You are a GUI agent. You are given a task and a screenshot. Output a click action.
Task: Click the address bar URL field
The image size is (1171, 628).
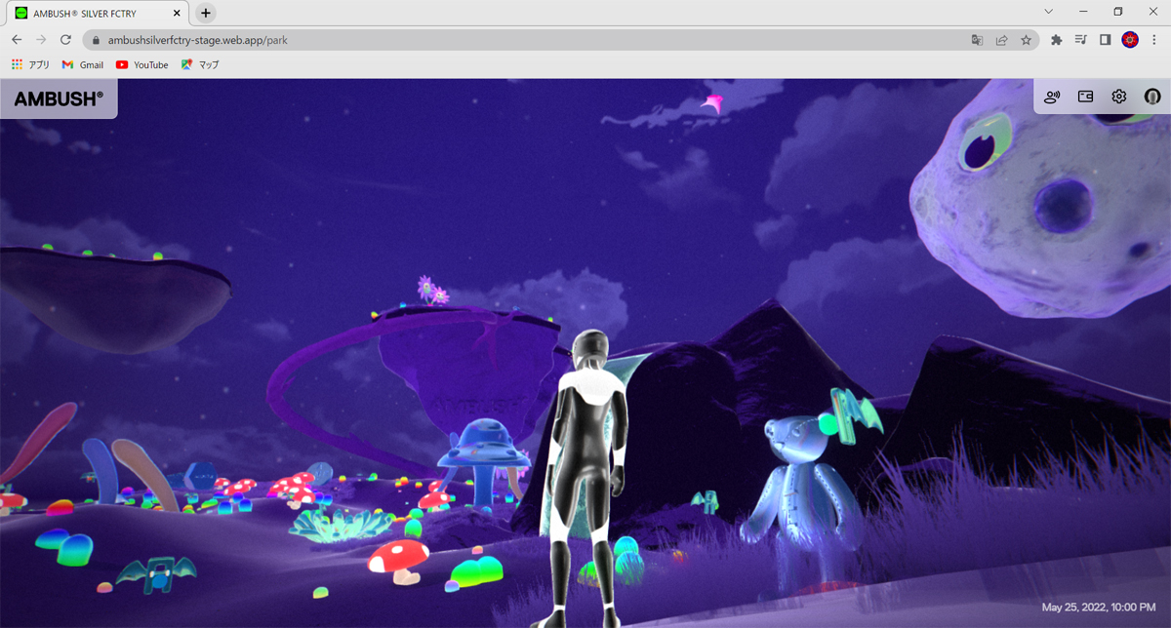[488, 40]
